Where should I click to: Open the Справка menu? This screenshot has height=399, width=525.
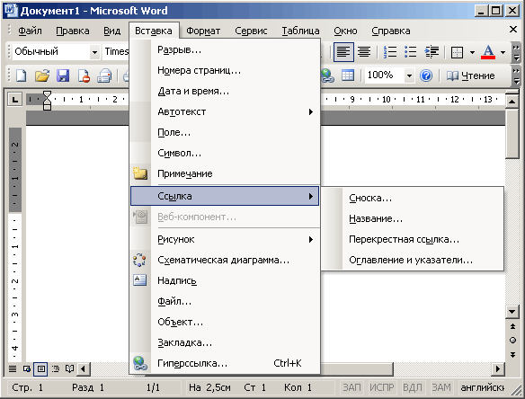tap(391, 31)
